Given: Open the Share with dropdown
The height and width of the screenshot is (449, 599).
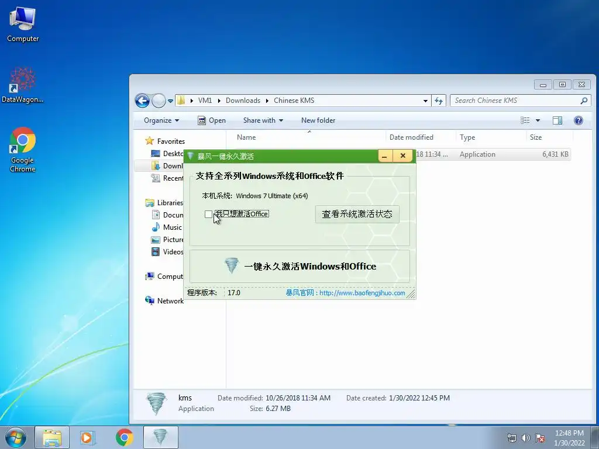Looking at the screenshot, I should pos(263,120).
